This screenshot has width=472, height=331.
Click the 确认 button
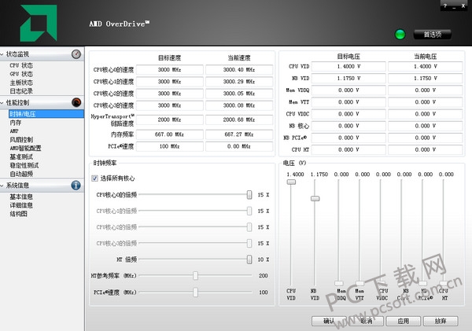(329, 321)
